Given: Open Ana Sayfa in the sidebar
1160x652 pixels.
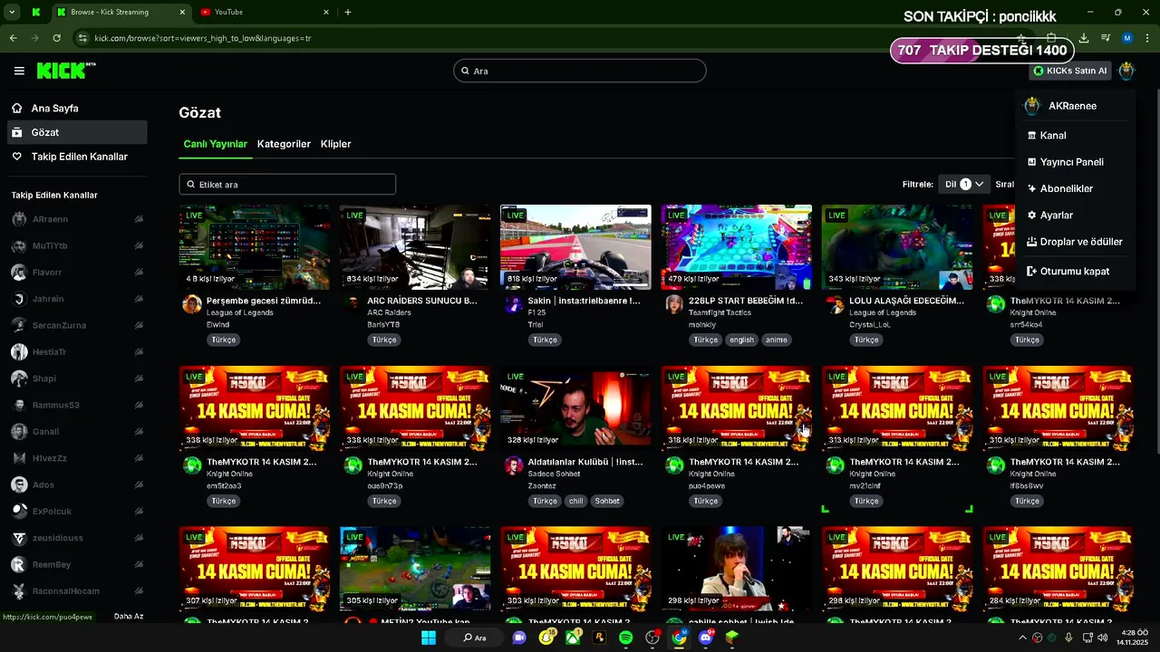Looking at the screenshot, I should pyautogui.click(x=76, y=108).
